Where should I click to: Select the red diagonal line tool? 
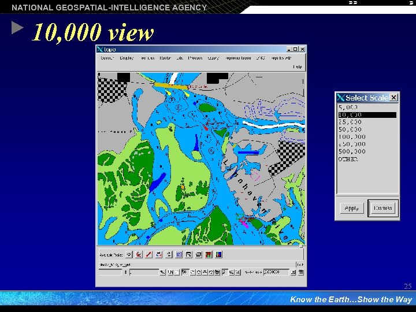click(148, 255)
